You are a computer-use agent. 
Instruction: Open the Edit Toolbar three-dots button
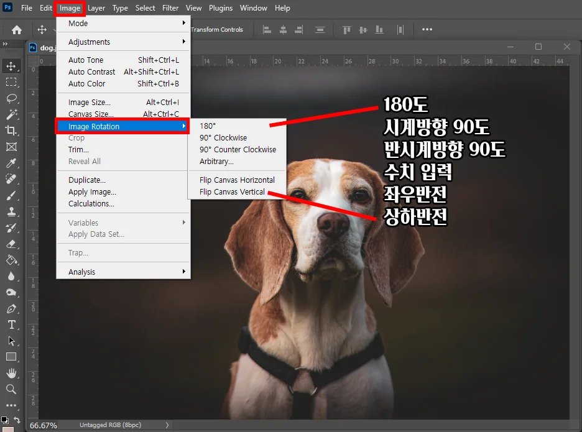[11, 405]
